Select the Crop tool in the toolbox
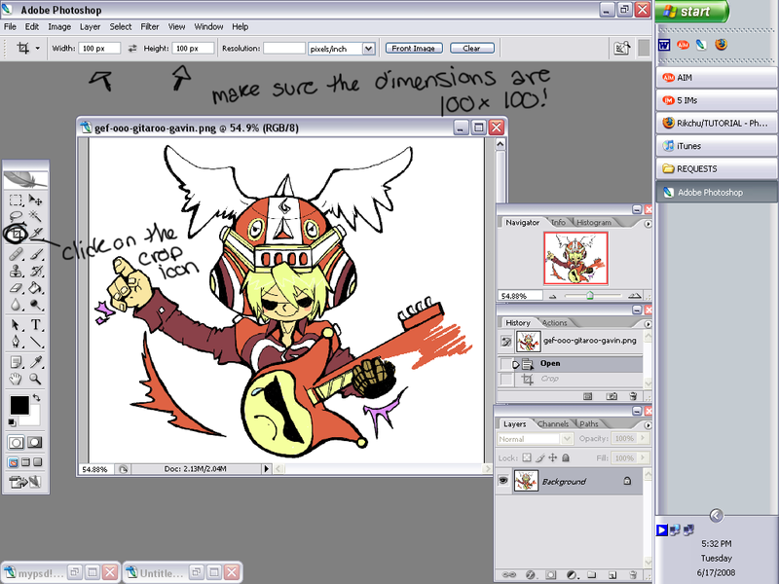Viewport: 779px width, 584px height. (16, 233)
